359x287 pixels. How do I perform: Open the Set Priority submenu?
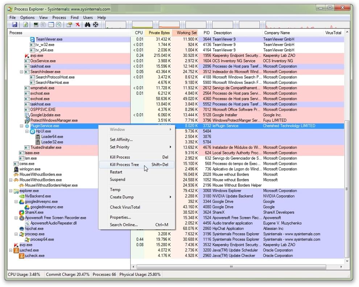[137, 147]
